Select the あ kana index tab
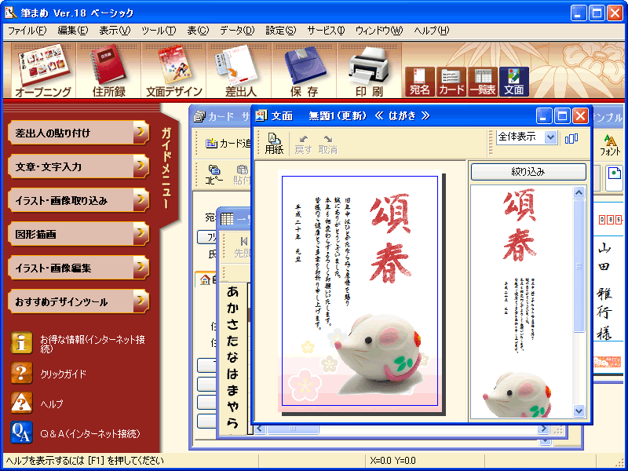 [232, 292]
